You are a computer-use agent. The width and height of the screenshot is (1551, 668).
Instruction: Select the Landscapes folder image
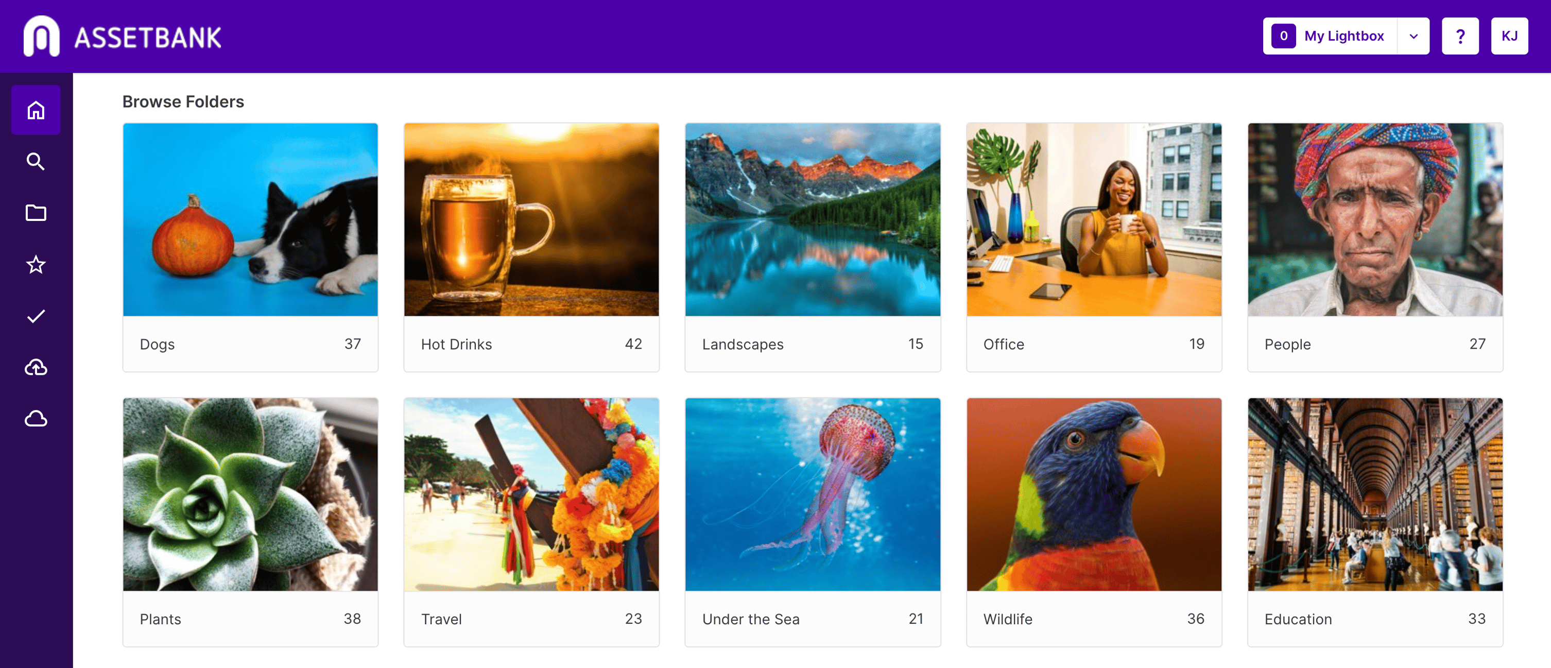[x=813, y=220]
